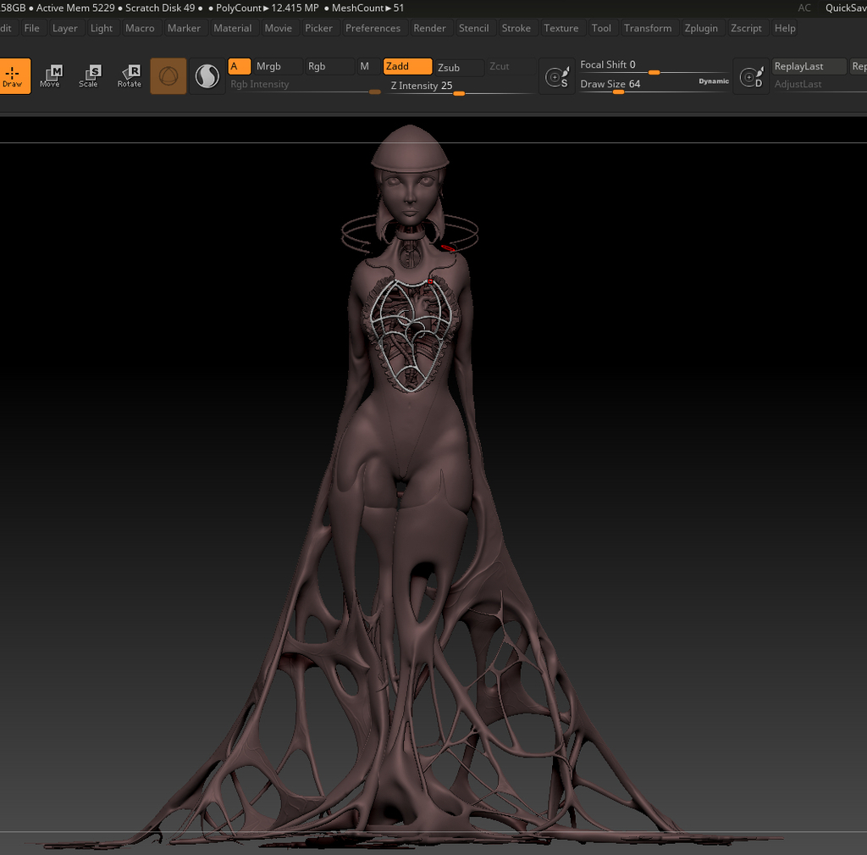Click the half-tone sculptris pro icon

click(207, 77)
